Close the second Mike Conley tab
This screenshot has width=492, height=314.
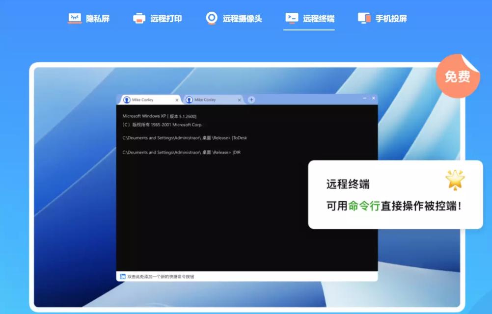[239, 100]
